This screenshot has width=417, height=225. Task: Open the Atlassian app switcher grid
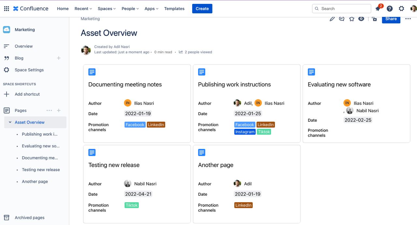[6, 8]
